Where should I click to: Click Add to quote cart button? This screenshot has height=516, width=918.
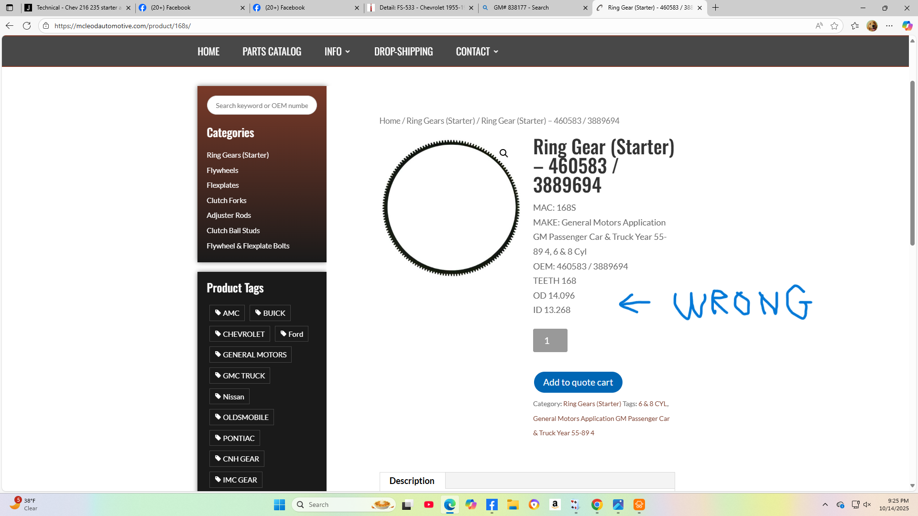(x=578, y=382)
